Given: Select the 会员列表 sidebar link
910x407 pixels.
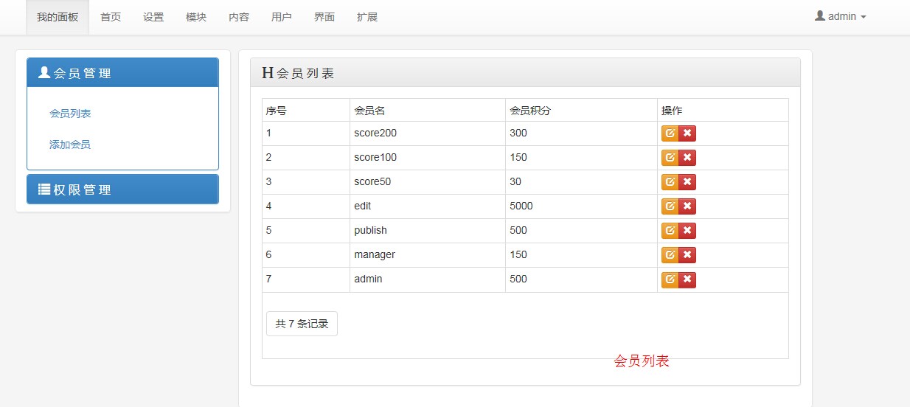Looking at the screenshot, I should [70, 114].
